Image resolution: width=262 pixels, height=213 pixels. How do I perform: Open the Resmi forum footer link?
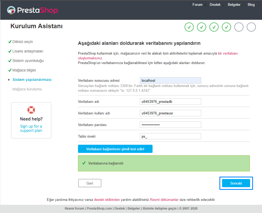[74, 208]
